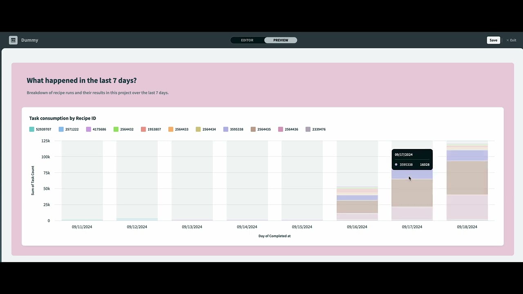Toggle legend swatch for 2339476
This screenshot has height=294, width=523.
coord(308,129)
